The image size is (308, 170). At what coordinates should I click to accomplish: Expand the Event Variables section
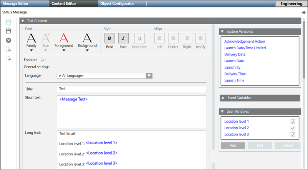223,98
